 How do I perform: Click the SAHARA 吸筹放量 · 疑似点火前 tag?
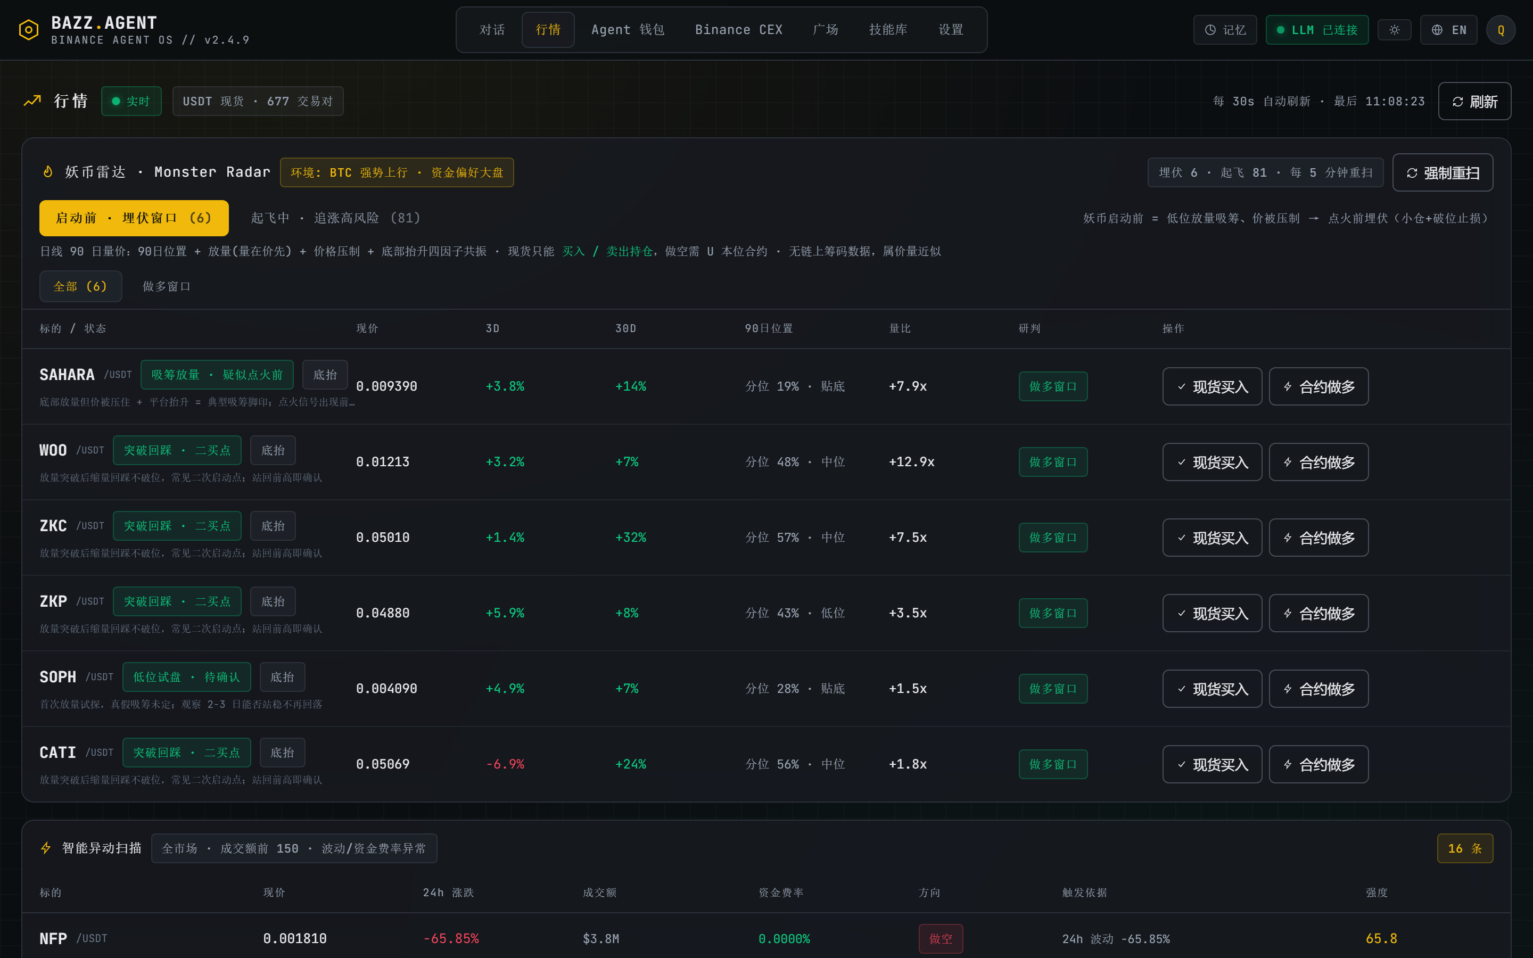coord(217,375)
